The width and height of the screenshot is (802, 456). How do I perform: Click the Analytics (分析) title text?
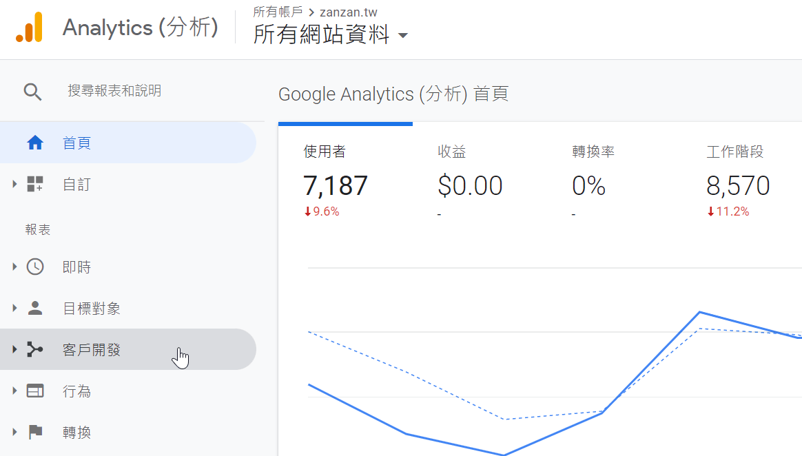pyautogui.click(x=141, y=28)
